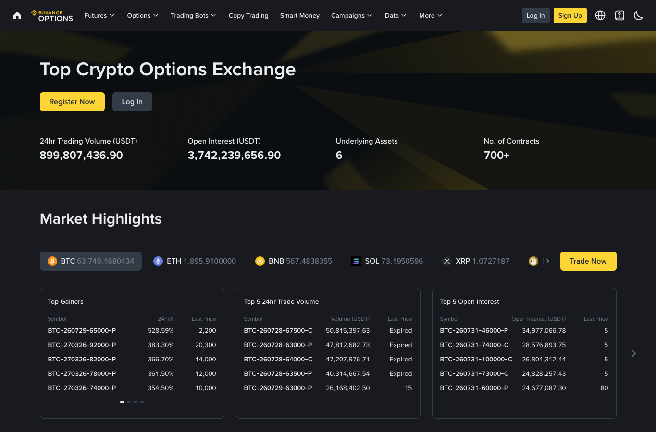Click the Top Gainers heading
656x432 pixels.
pyautogui.click(x=65, y=301)
